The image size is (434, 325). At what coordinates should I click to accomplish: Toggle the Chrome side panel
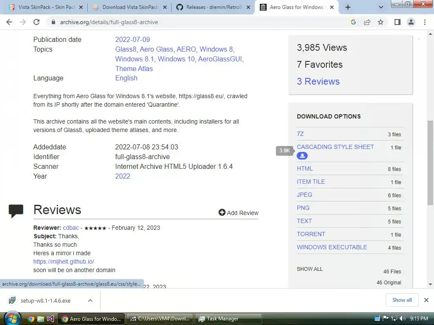tap(398, 22)
